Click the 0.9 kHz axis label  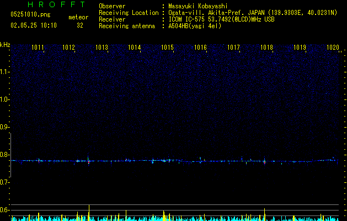click(x=5, y=127)
